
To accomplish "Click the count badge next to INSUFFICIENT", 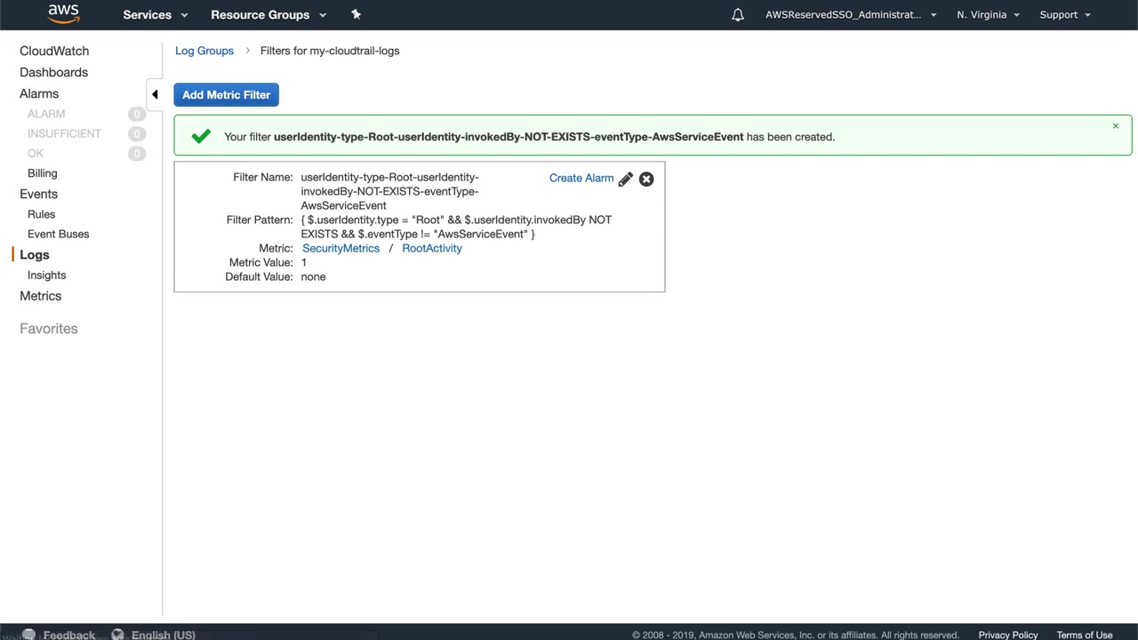I will coord(136,133).
